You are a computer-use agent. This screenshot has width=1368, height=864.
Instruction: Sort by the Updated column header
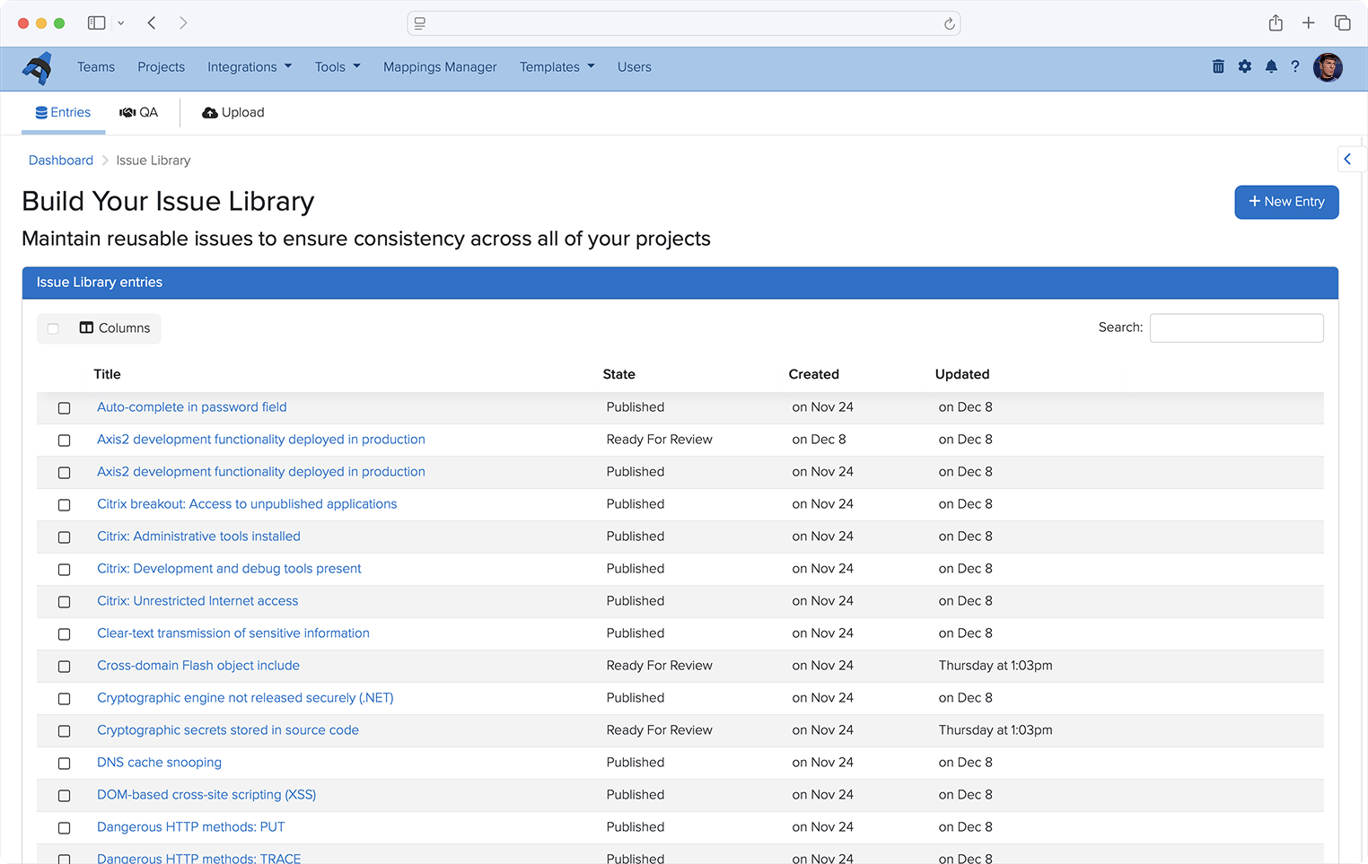(962, 375)
